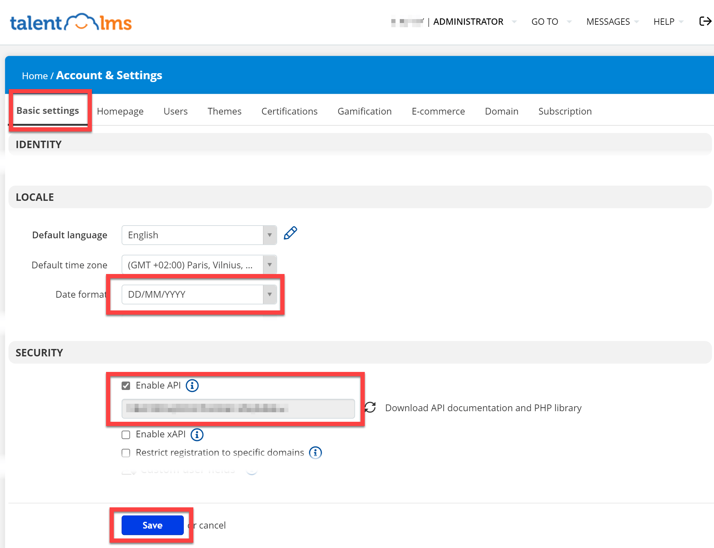Click the Save button

(152, 525)
